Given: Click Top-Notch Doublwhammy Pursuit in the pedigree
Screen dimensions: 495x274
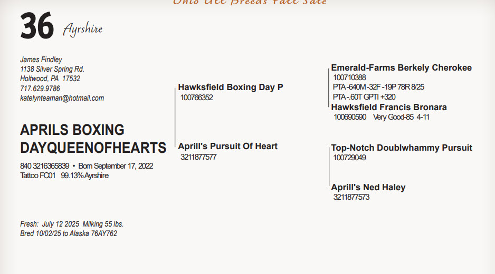Looking at the screenshot, I should click(401, 148).
